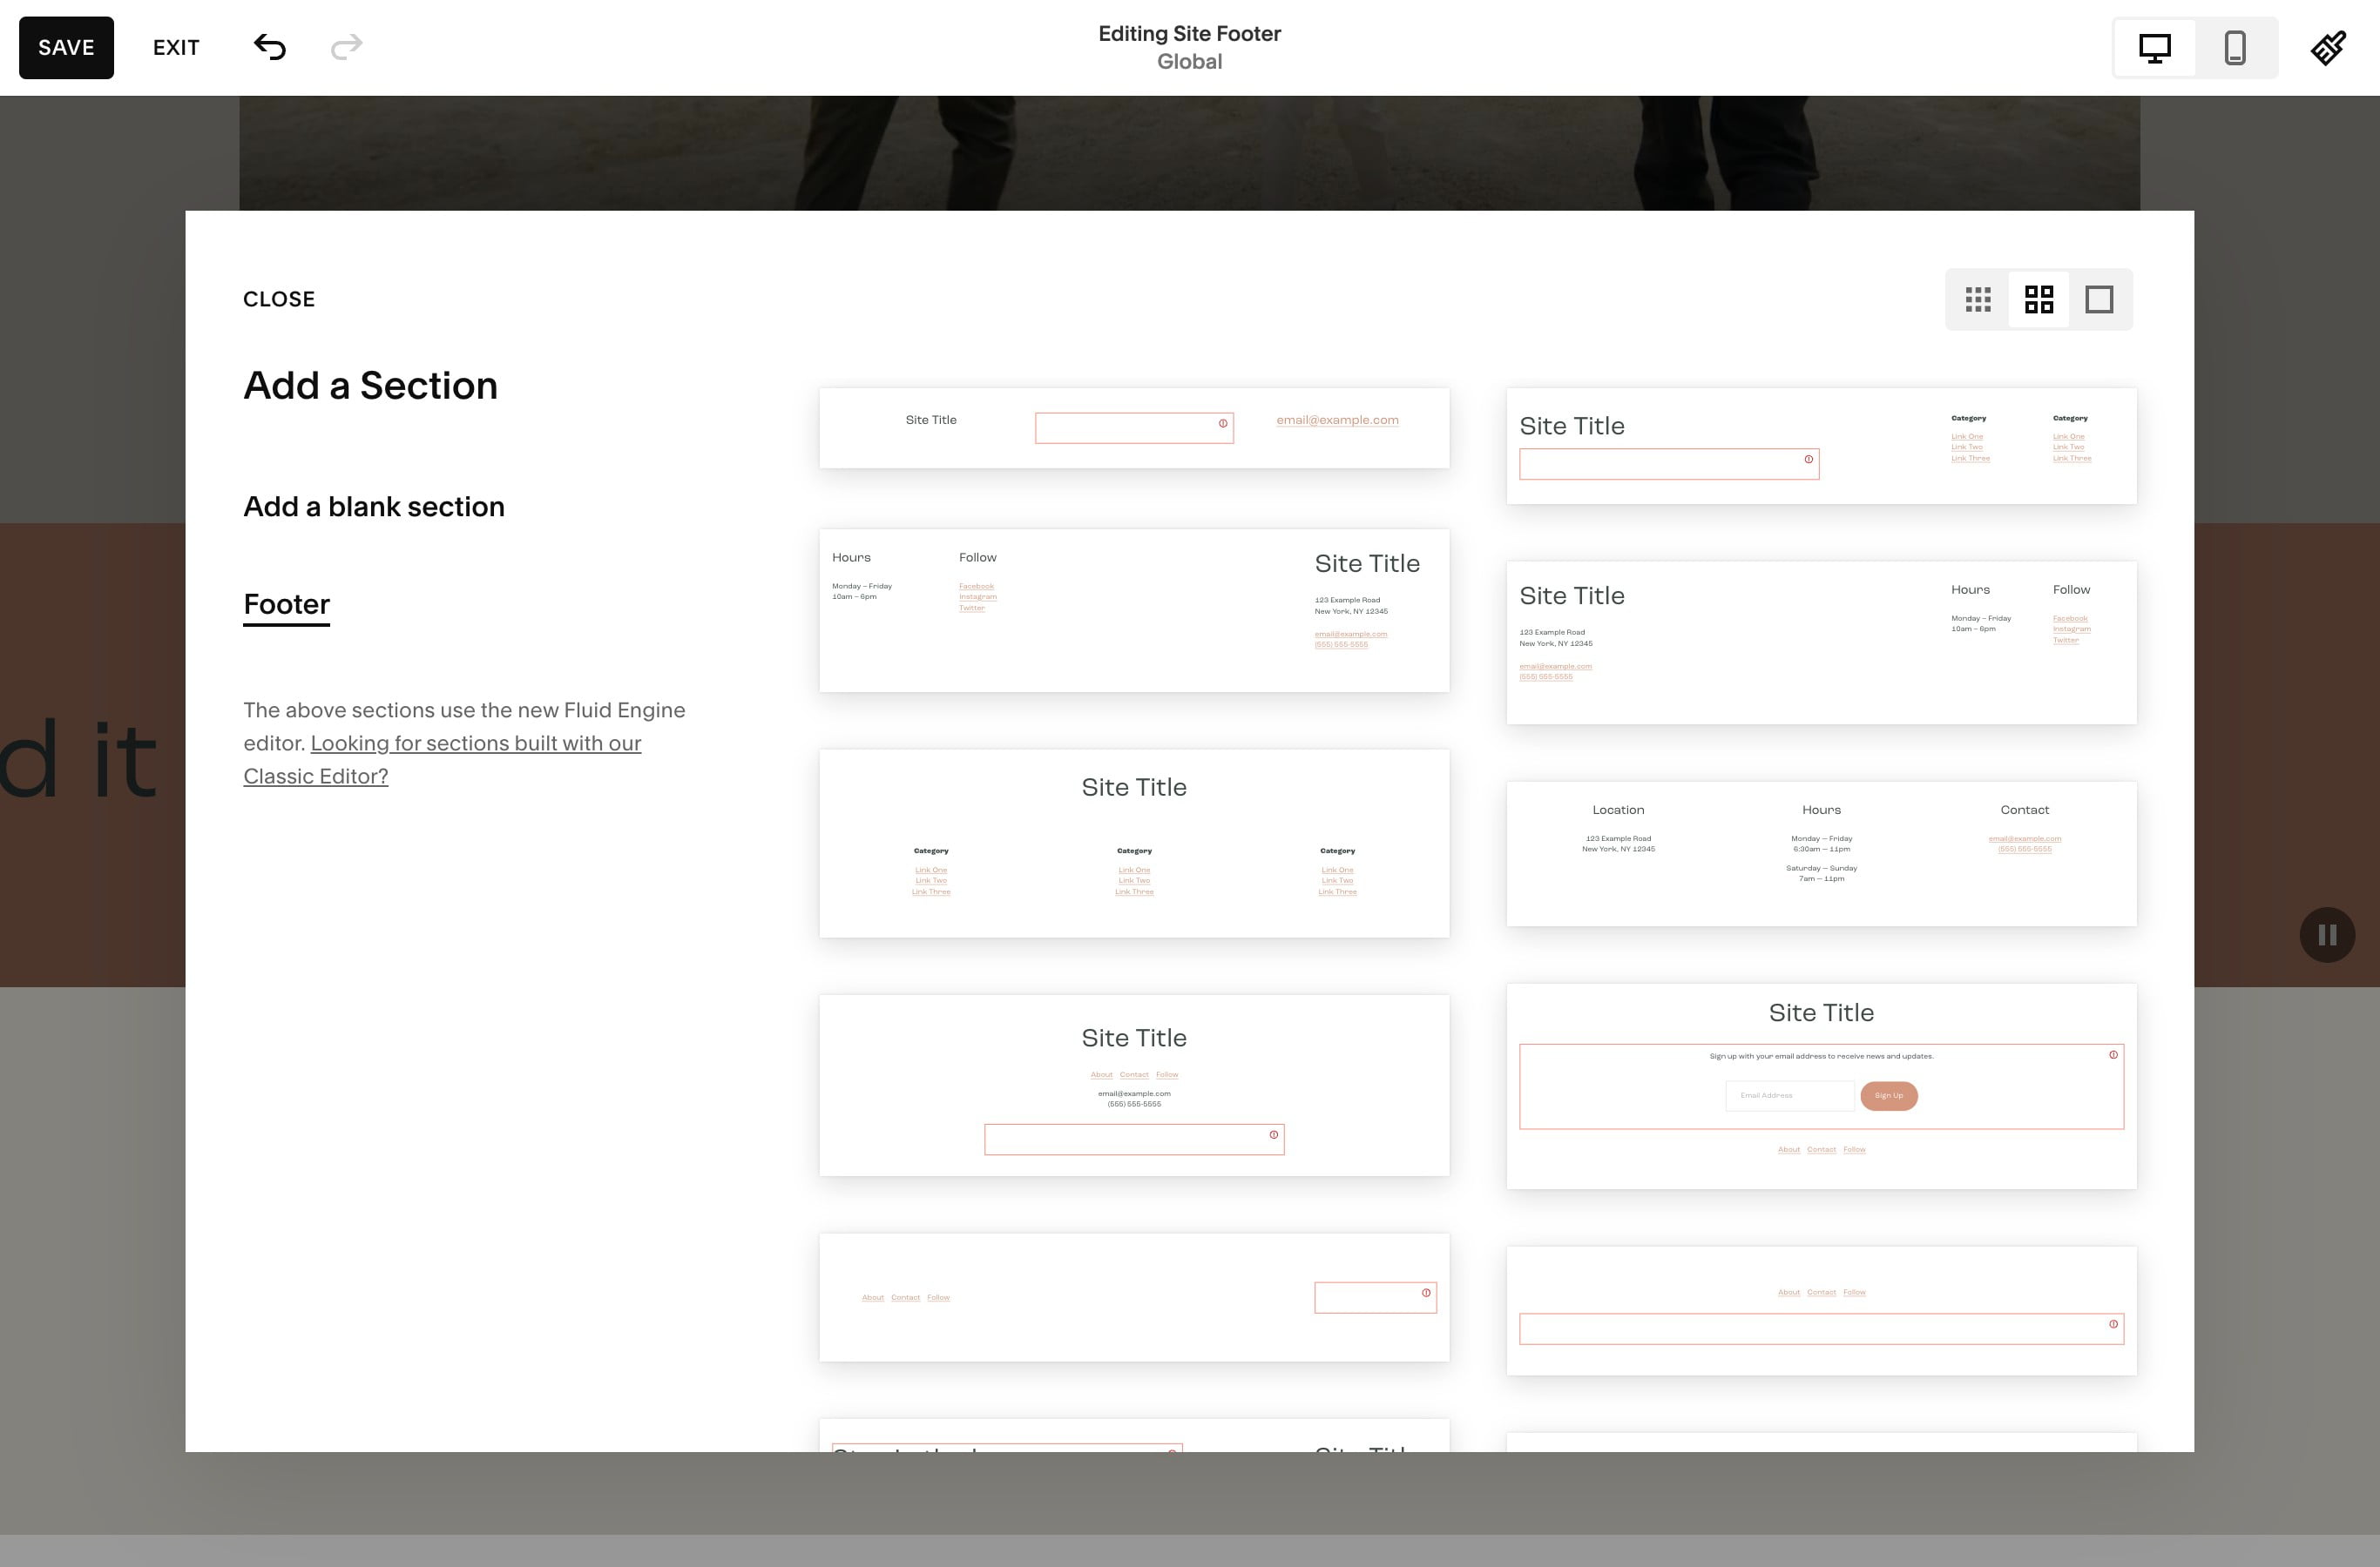Image resolution: width=2380 pixels, height=1567 pixels.
Task: Select single large thumbnail view
Action: 2099,299
